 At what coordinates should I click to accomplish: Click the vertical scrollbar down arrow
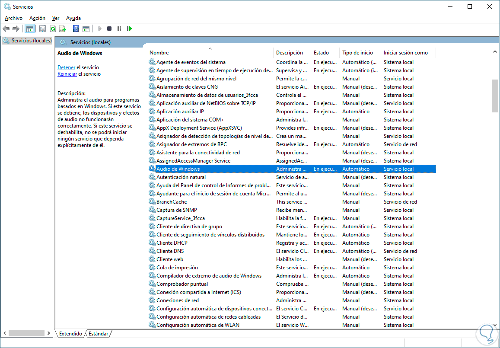click(495, 325)
